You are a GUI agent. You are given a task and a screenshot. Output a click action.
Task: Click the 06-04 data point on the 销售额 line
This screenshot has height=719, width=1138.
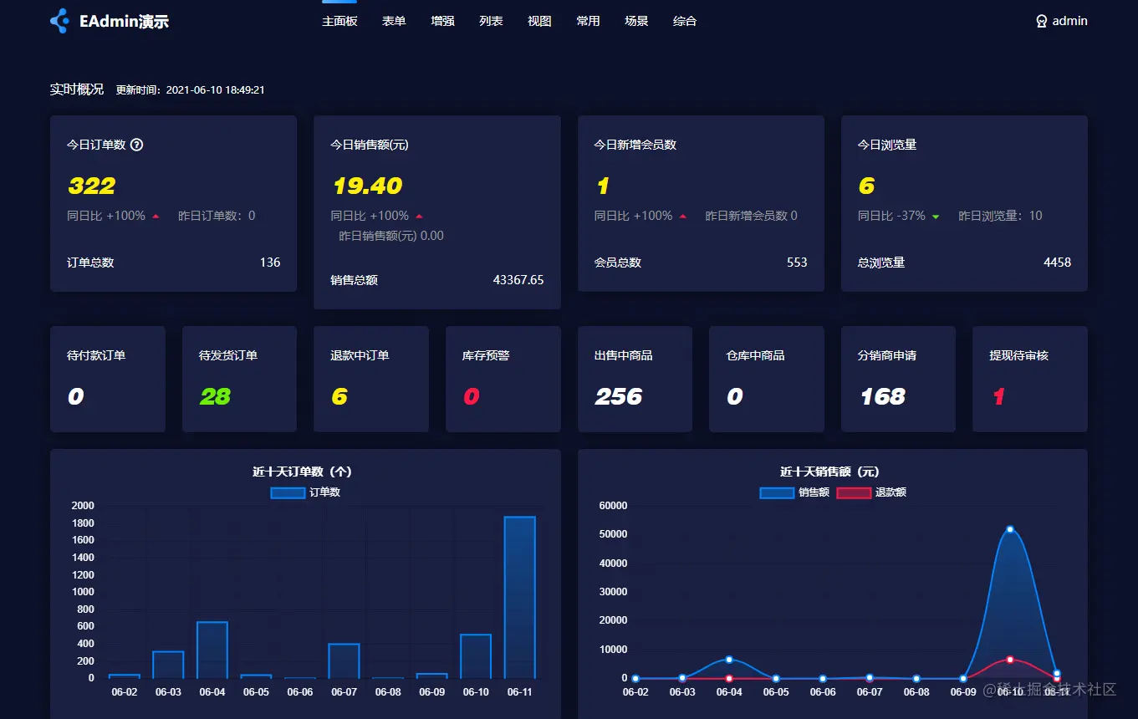[729, 660]
